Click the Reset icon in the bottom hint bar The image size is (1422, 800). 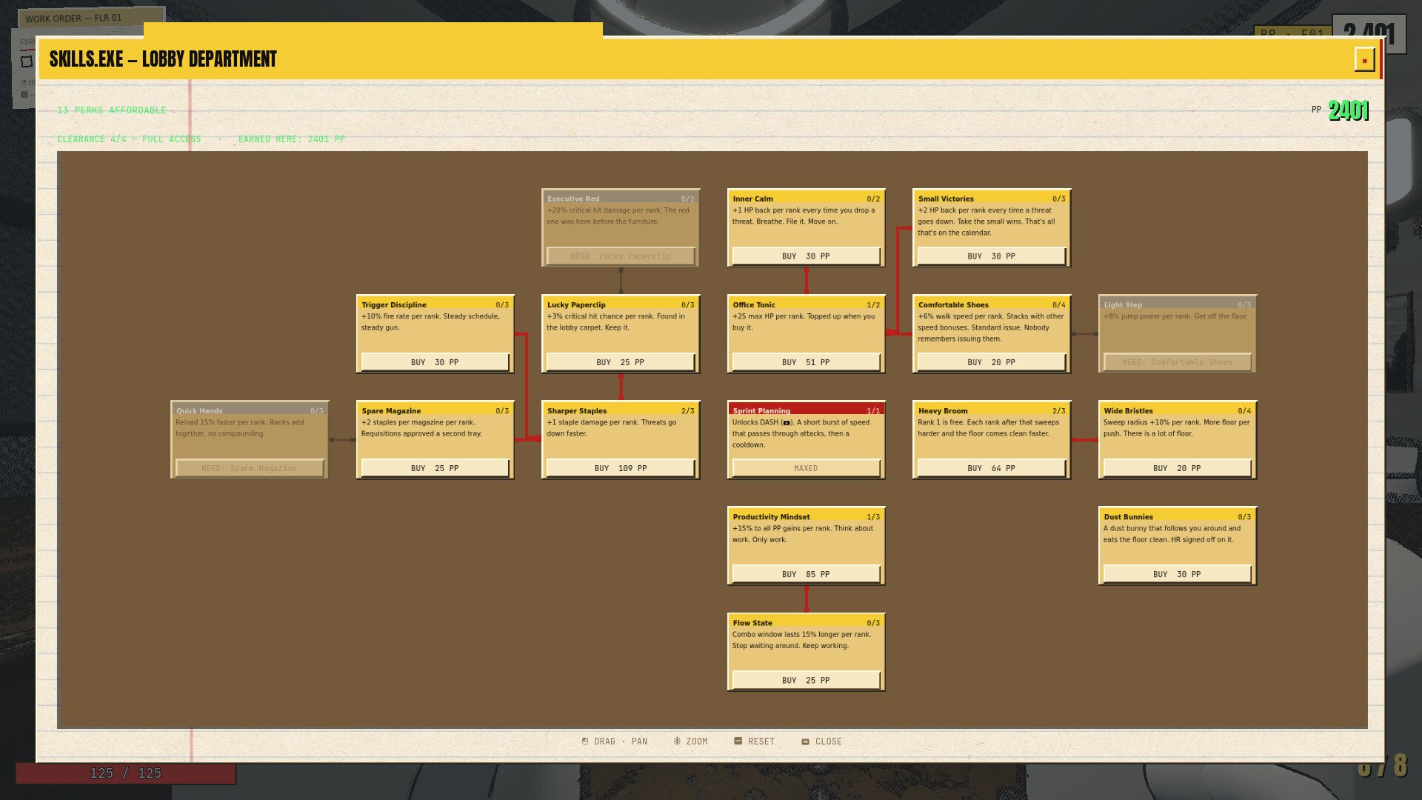pos(738,741)
